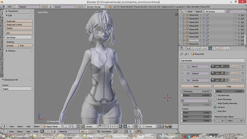Switch to the Create tool shelf tab

click(2, 22)
